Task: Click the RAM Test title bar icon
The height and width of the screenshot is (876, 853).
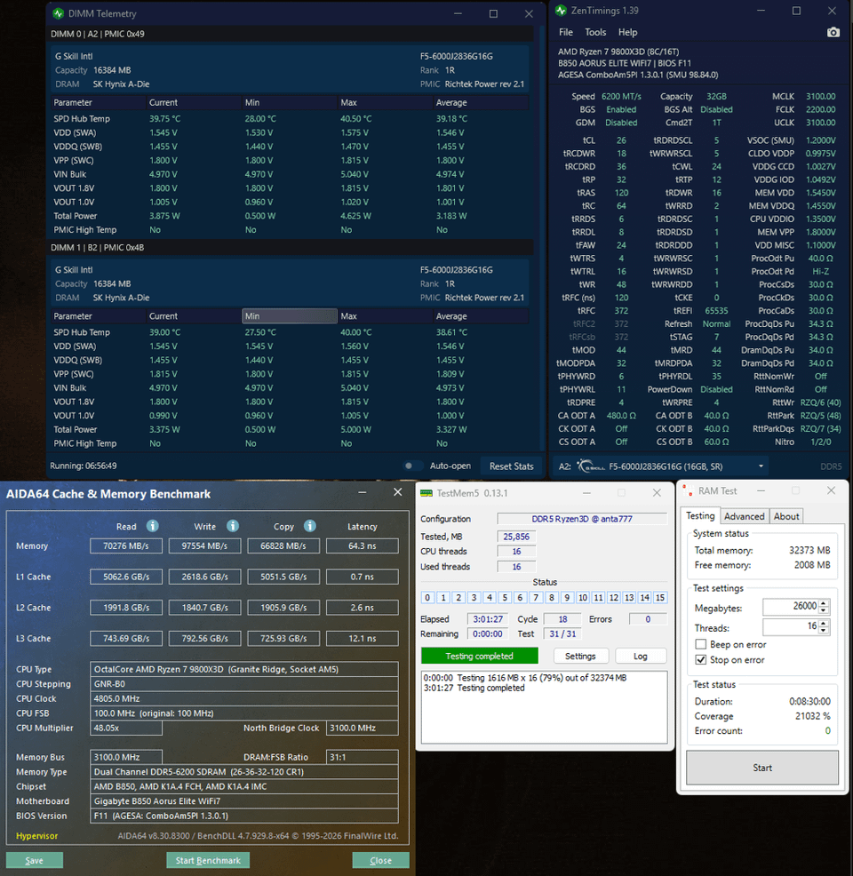Action: [x=689, y=490]
